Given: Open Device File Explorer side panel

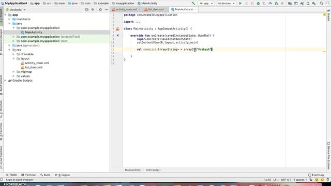Looking at the screenshot, I should [x=329, y=155].
